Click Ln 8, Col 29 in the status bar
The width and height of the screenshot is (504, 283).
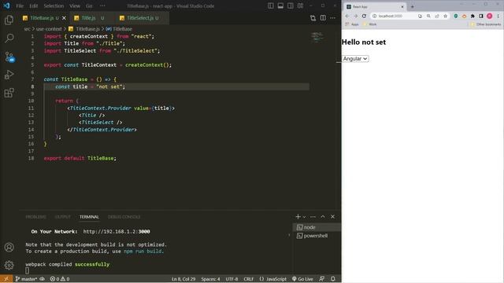pyautogui.click(x=183, y=279)
